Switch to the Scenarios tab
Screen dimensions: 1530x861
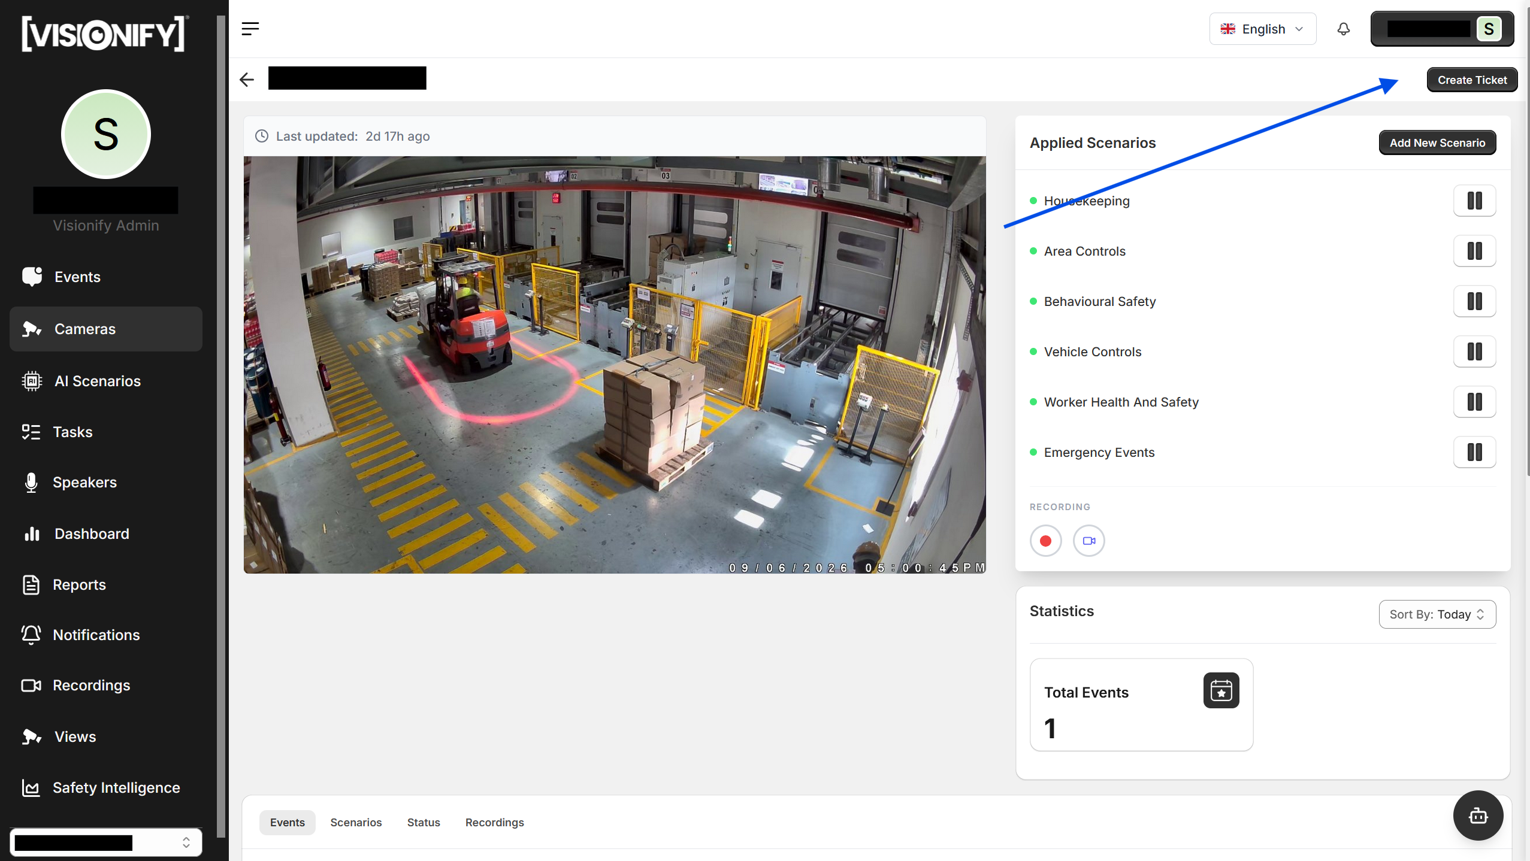pyautogui.click(x=356, y=823)
